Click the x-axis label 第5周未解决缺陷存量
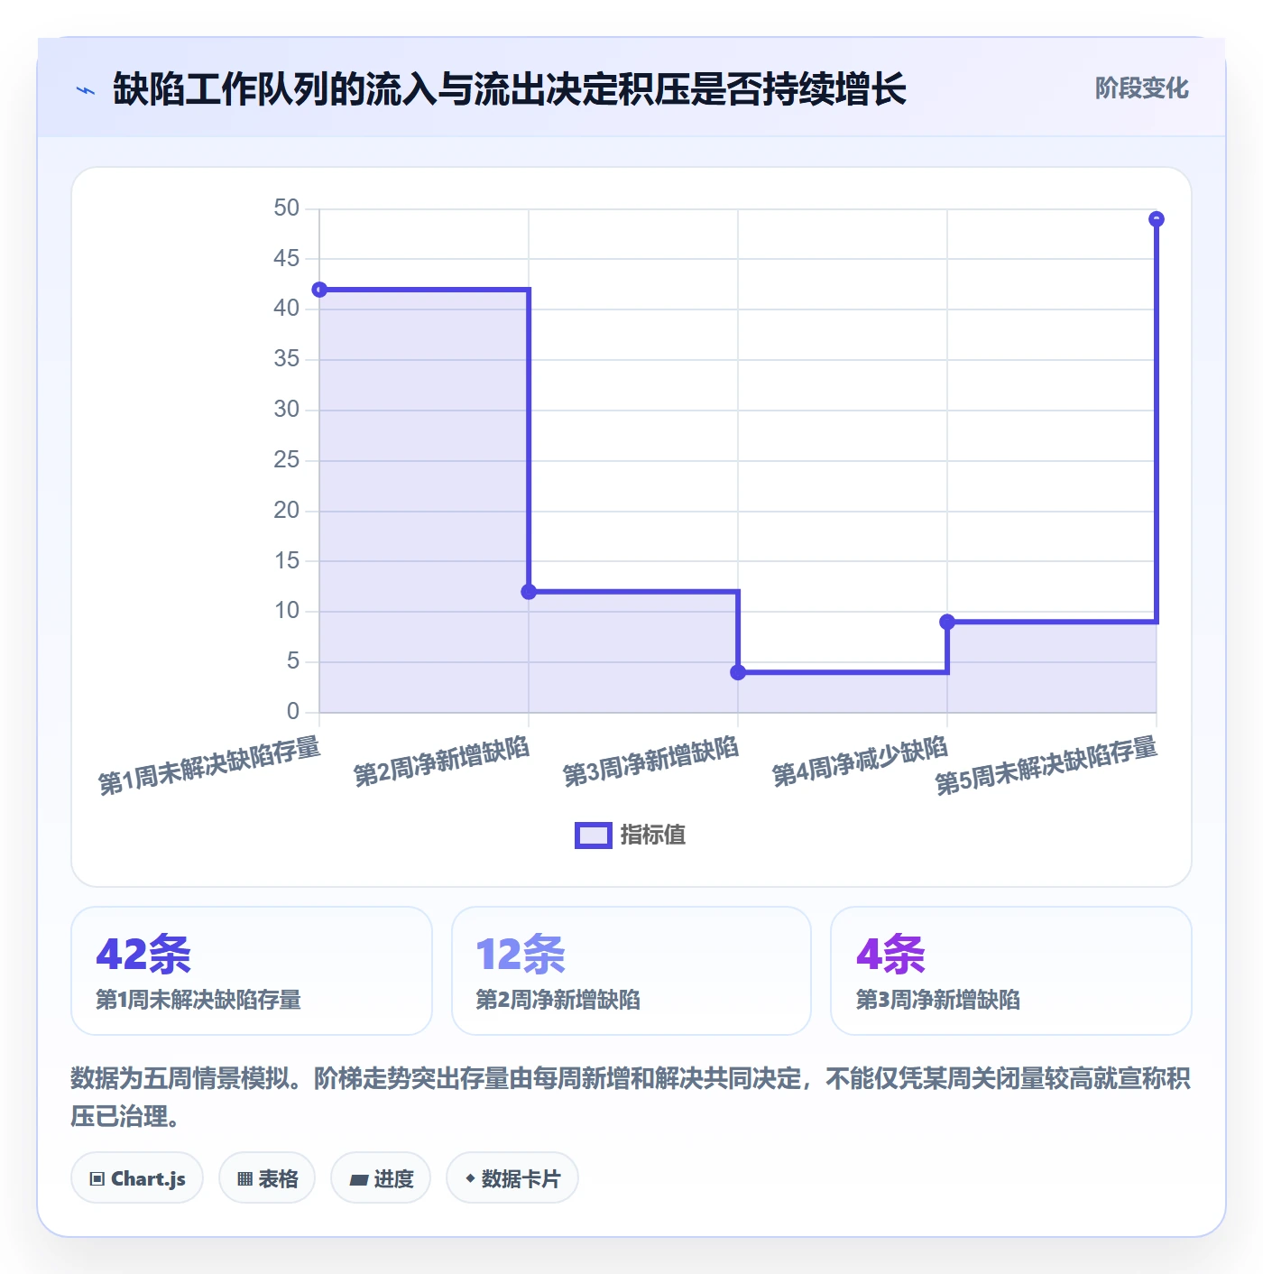Image resolution: width=1263 pixels, height=1274 pixels. point(1046,765)
